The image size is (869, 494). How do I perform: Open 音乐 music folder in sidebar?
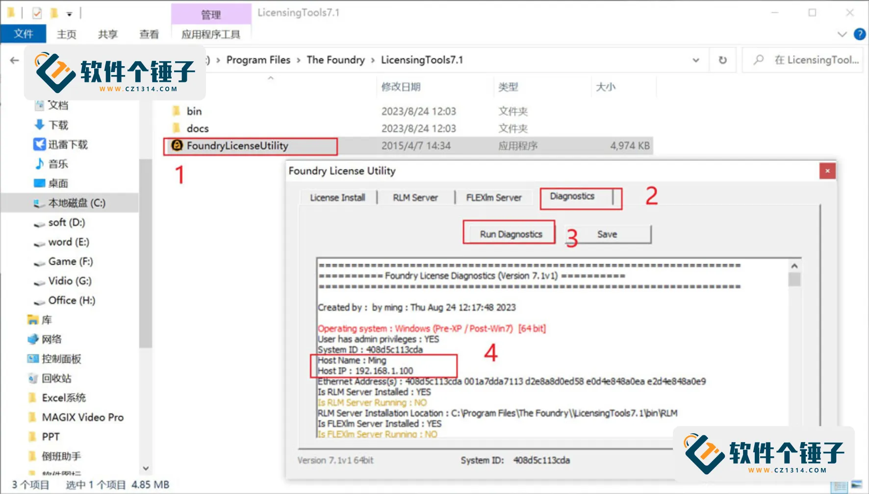[58, 164]
